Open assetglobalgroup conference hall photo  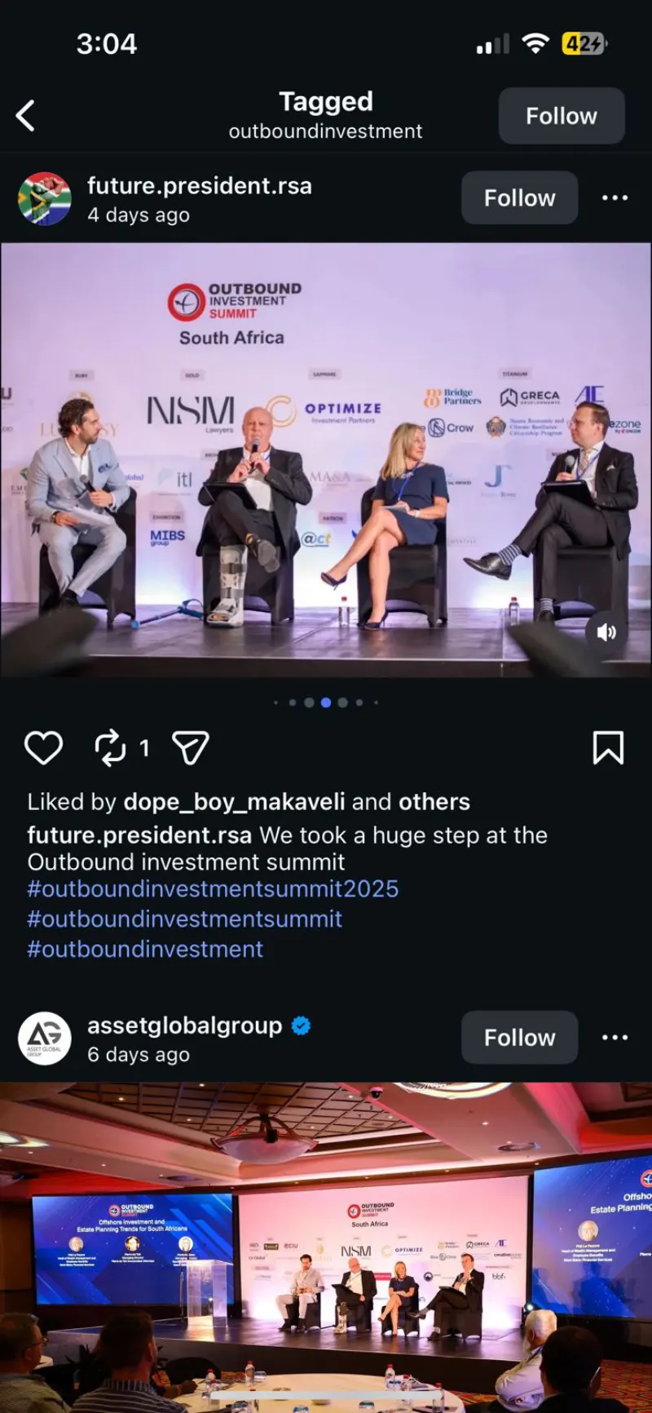pyautogui.click(x=326, y=1247)
